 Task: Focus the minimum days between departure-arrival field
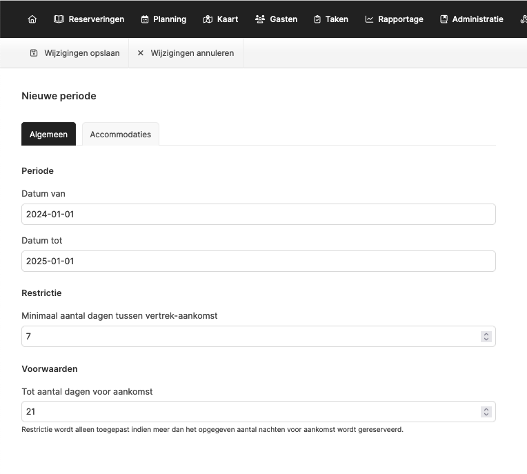click(x=259, y=336)
